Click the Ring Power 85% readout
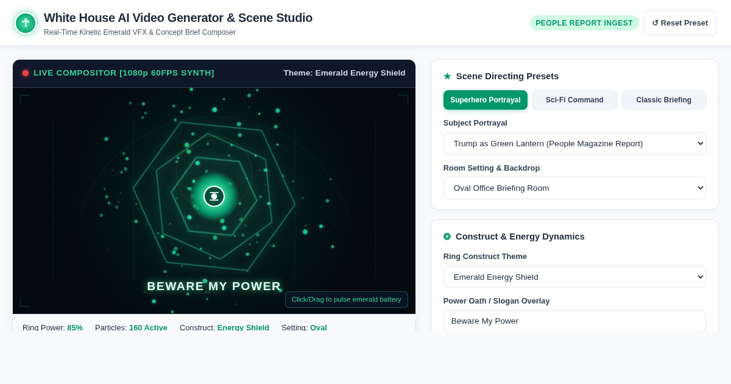Viewport: 731px width, 384px height. pos(52,327)
